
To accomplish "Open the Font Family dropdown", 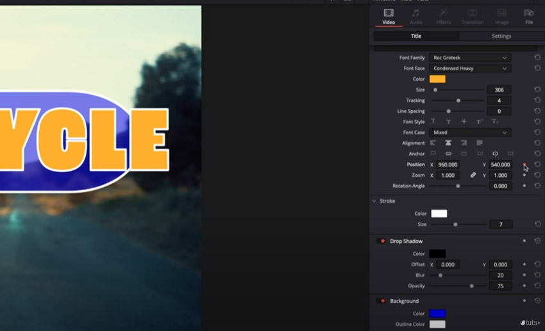I will point(470,58).
